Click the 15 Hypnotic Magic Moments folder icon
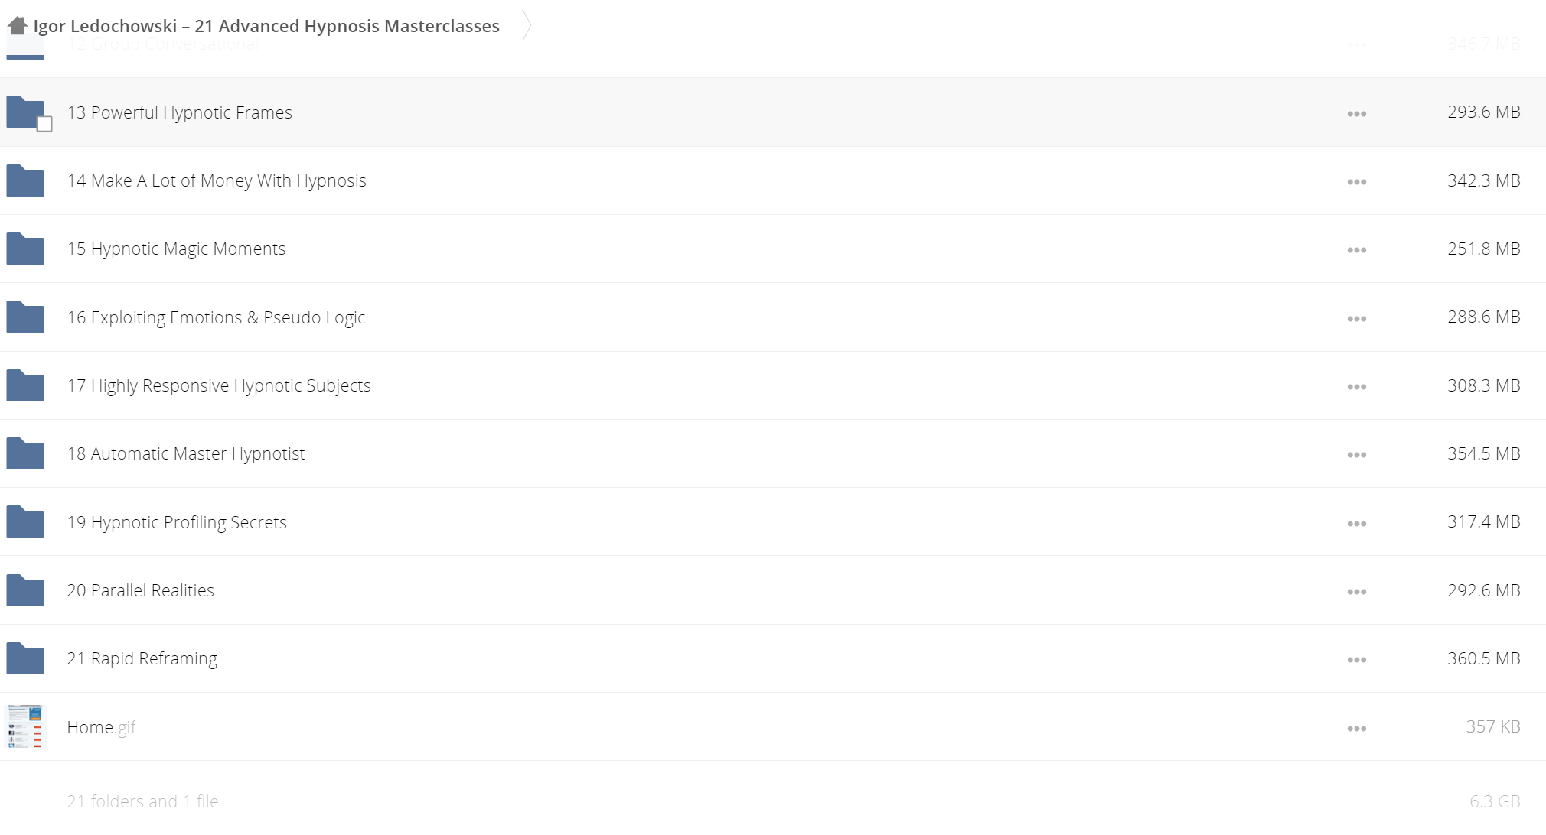This screenshot has height=835, width=1546. 25,249
